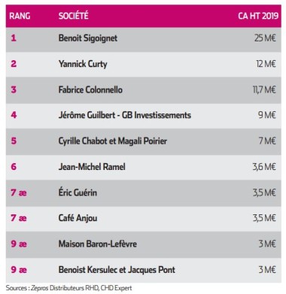The height and width of the screenshot is (294, 286).
Task: Select the Benoit Sigoignet row
Action: point(144,38)
